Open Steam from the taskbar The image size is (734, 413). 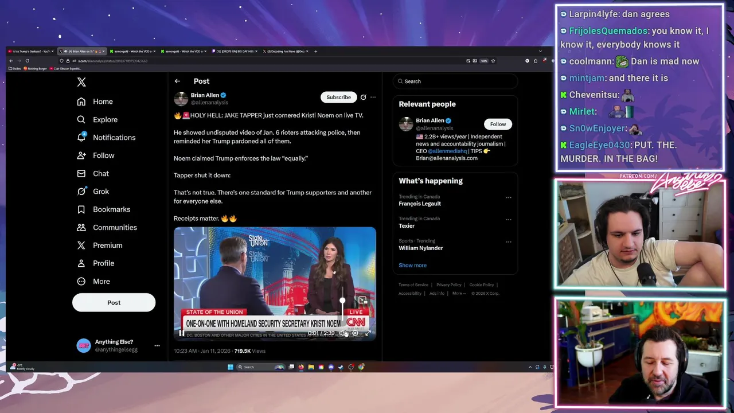point(341,367)
